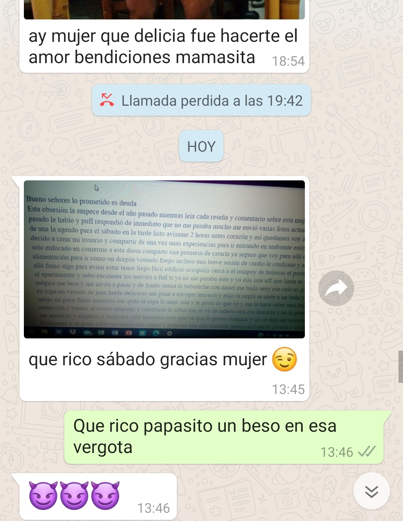Tap the forward arrow beside the photo
This screenshot has width=403, height=521.
pos(336,288)
